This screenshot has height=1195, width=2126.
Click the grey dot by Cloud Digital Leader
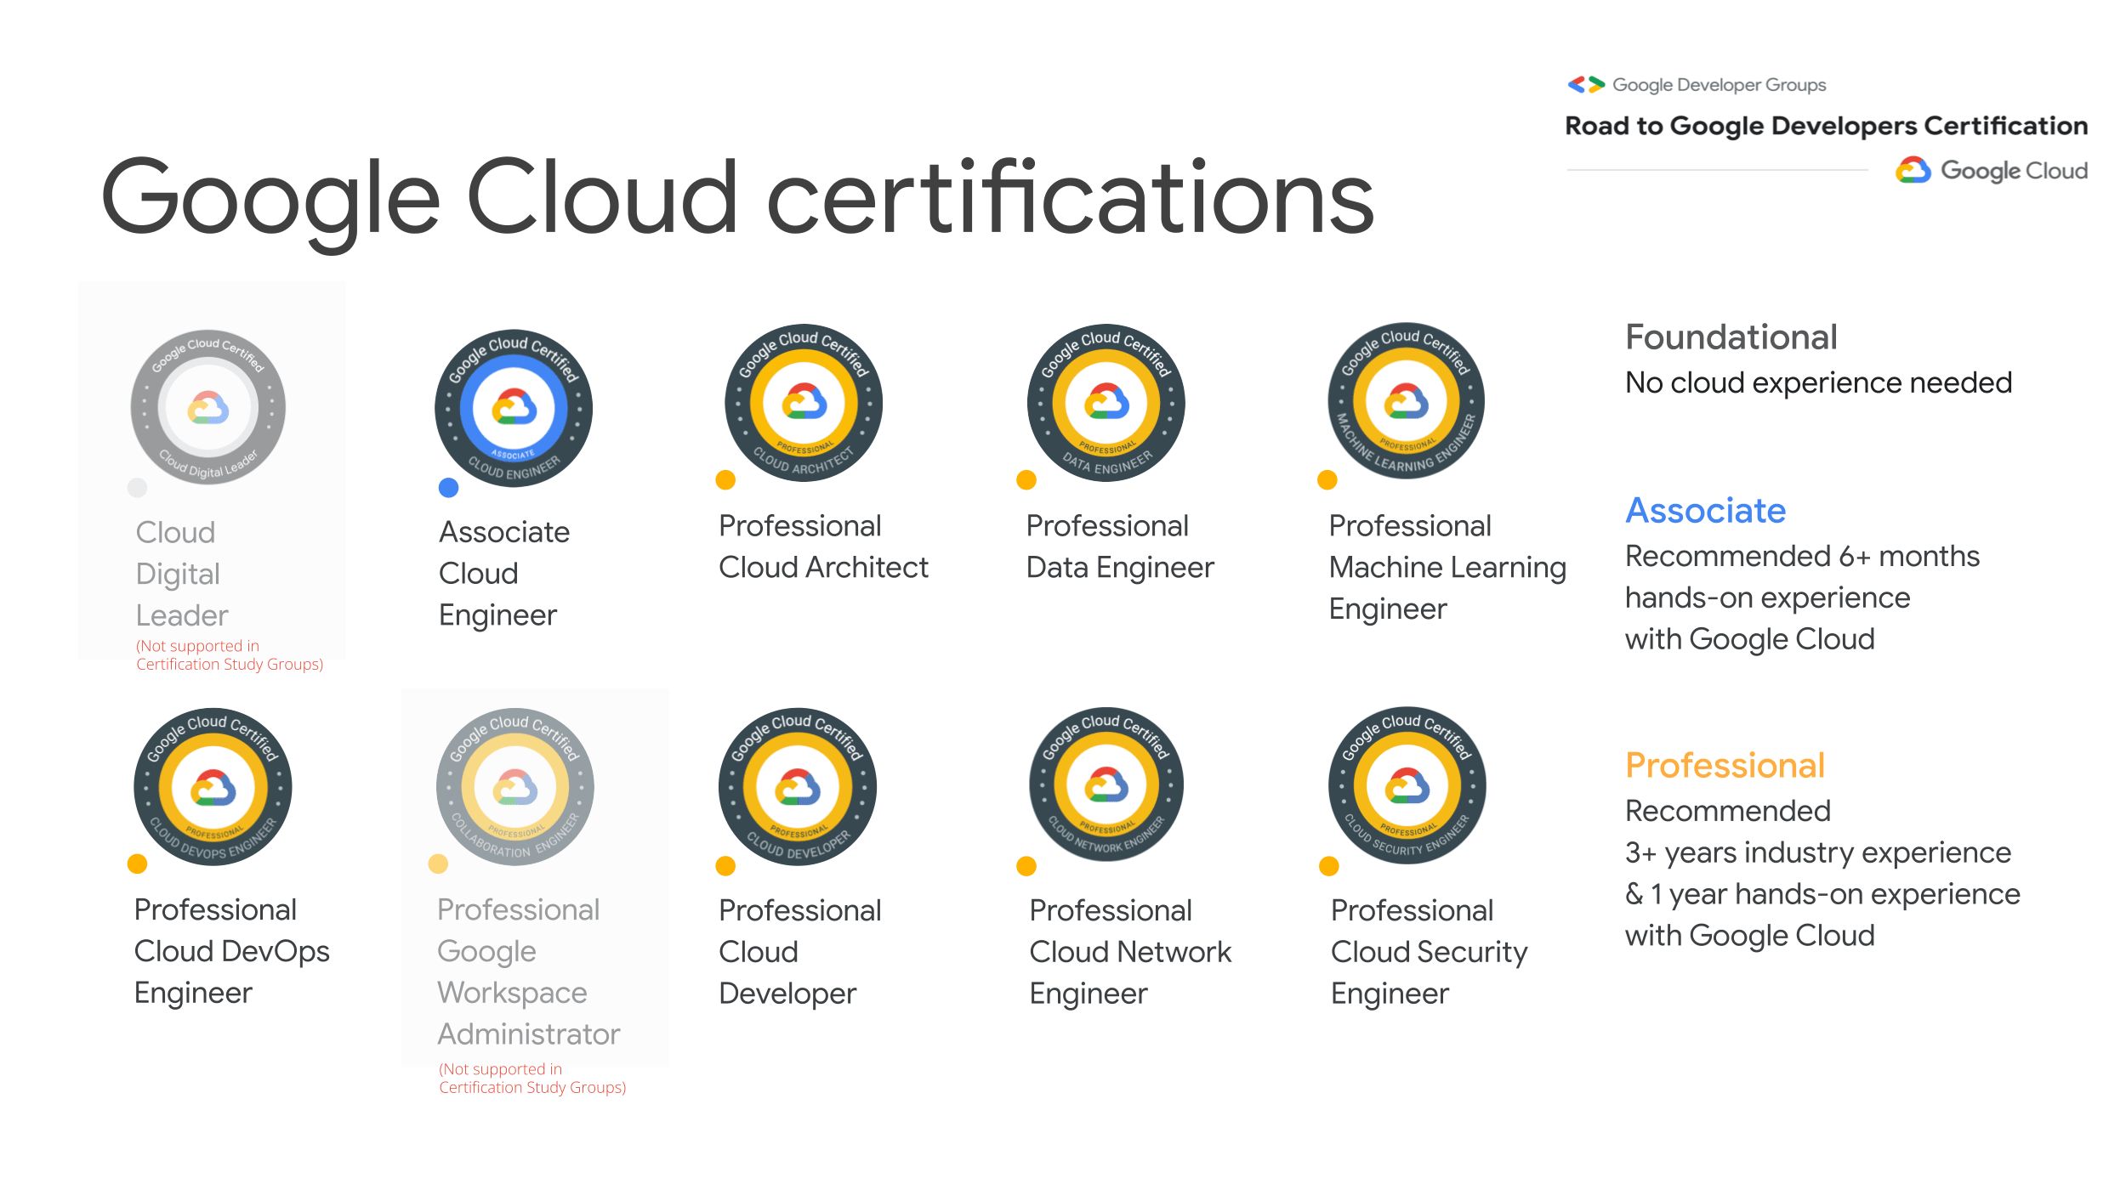click(138, 488)
